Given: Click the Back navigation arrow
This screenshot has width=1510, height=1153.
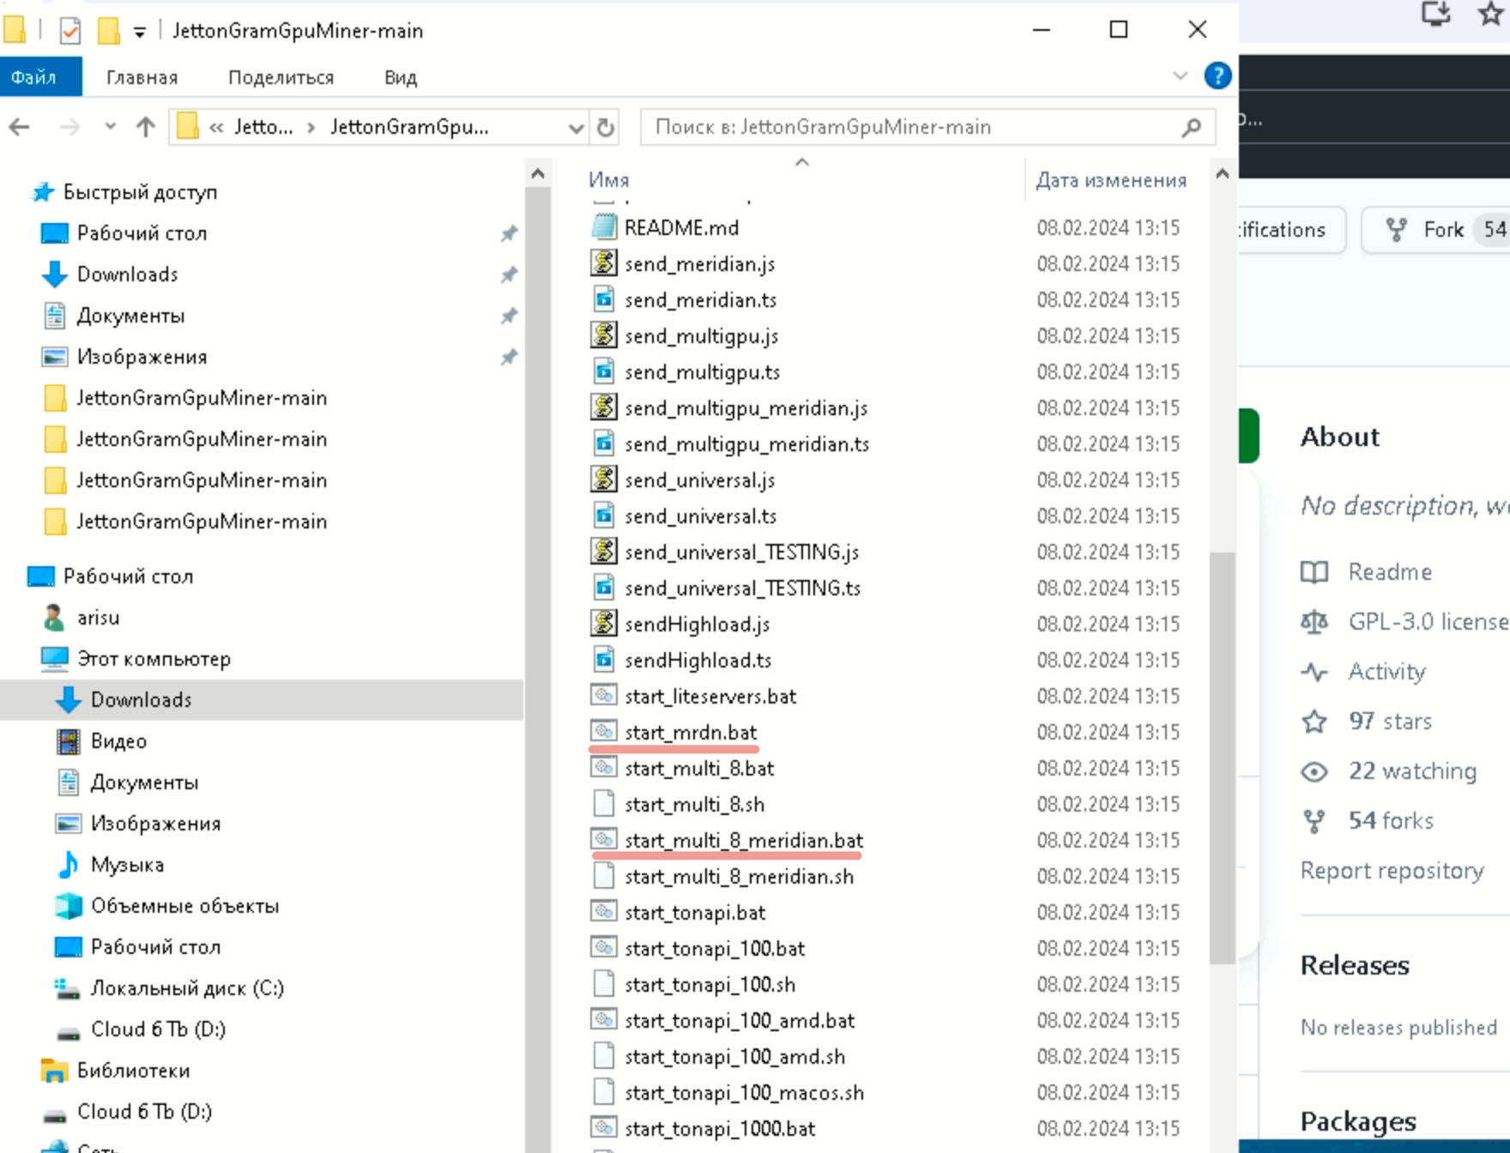Looking at the screenshot, I should (x=19, y=128).
